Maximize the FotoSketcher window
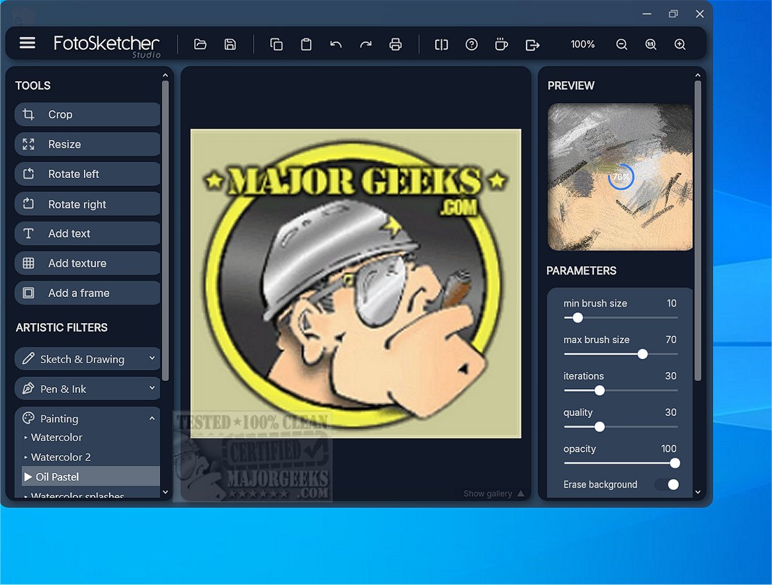Screen dimensions: 772x585 (x=673, y=13)
